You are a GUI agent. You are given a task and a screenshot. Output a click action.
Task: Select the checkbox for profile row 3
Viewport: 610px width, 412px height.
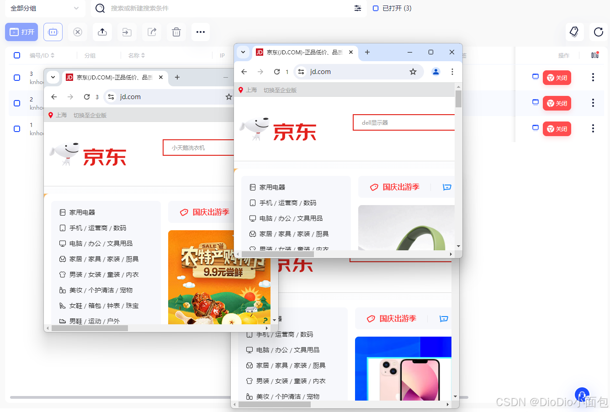(16, 78)
